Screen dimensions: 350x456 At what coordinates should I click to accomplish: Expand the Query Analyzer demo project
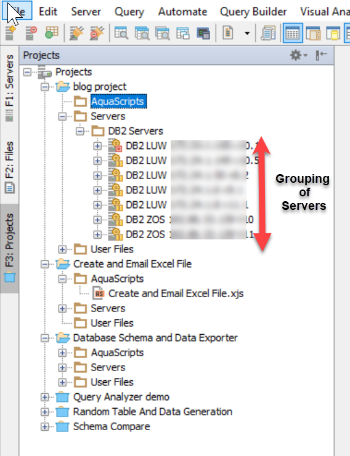click(x=44, y=397)
